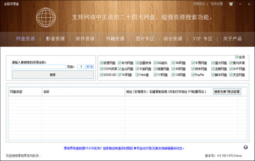Go to previous page arrow

(88, 67)
